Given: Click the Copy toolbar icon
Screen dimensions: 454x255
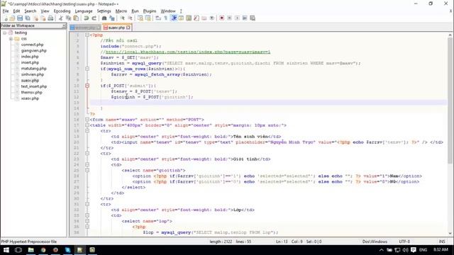Looking at the screenshot, I should [x=68, y=18].
